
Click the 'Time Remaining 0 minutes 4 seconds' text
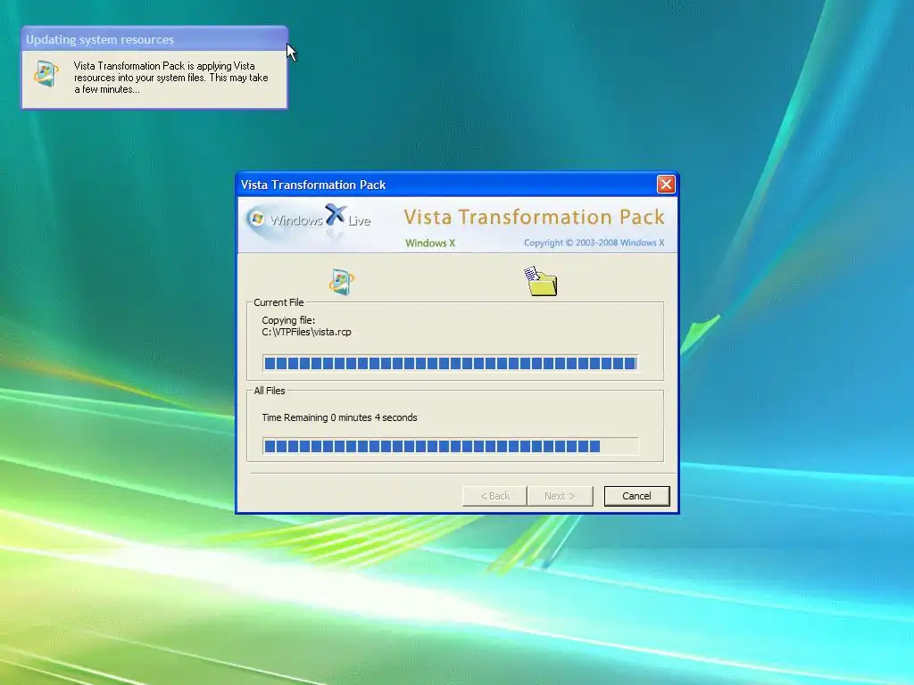[339, 417]
